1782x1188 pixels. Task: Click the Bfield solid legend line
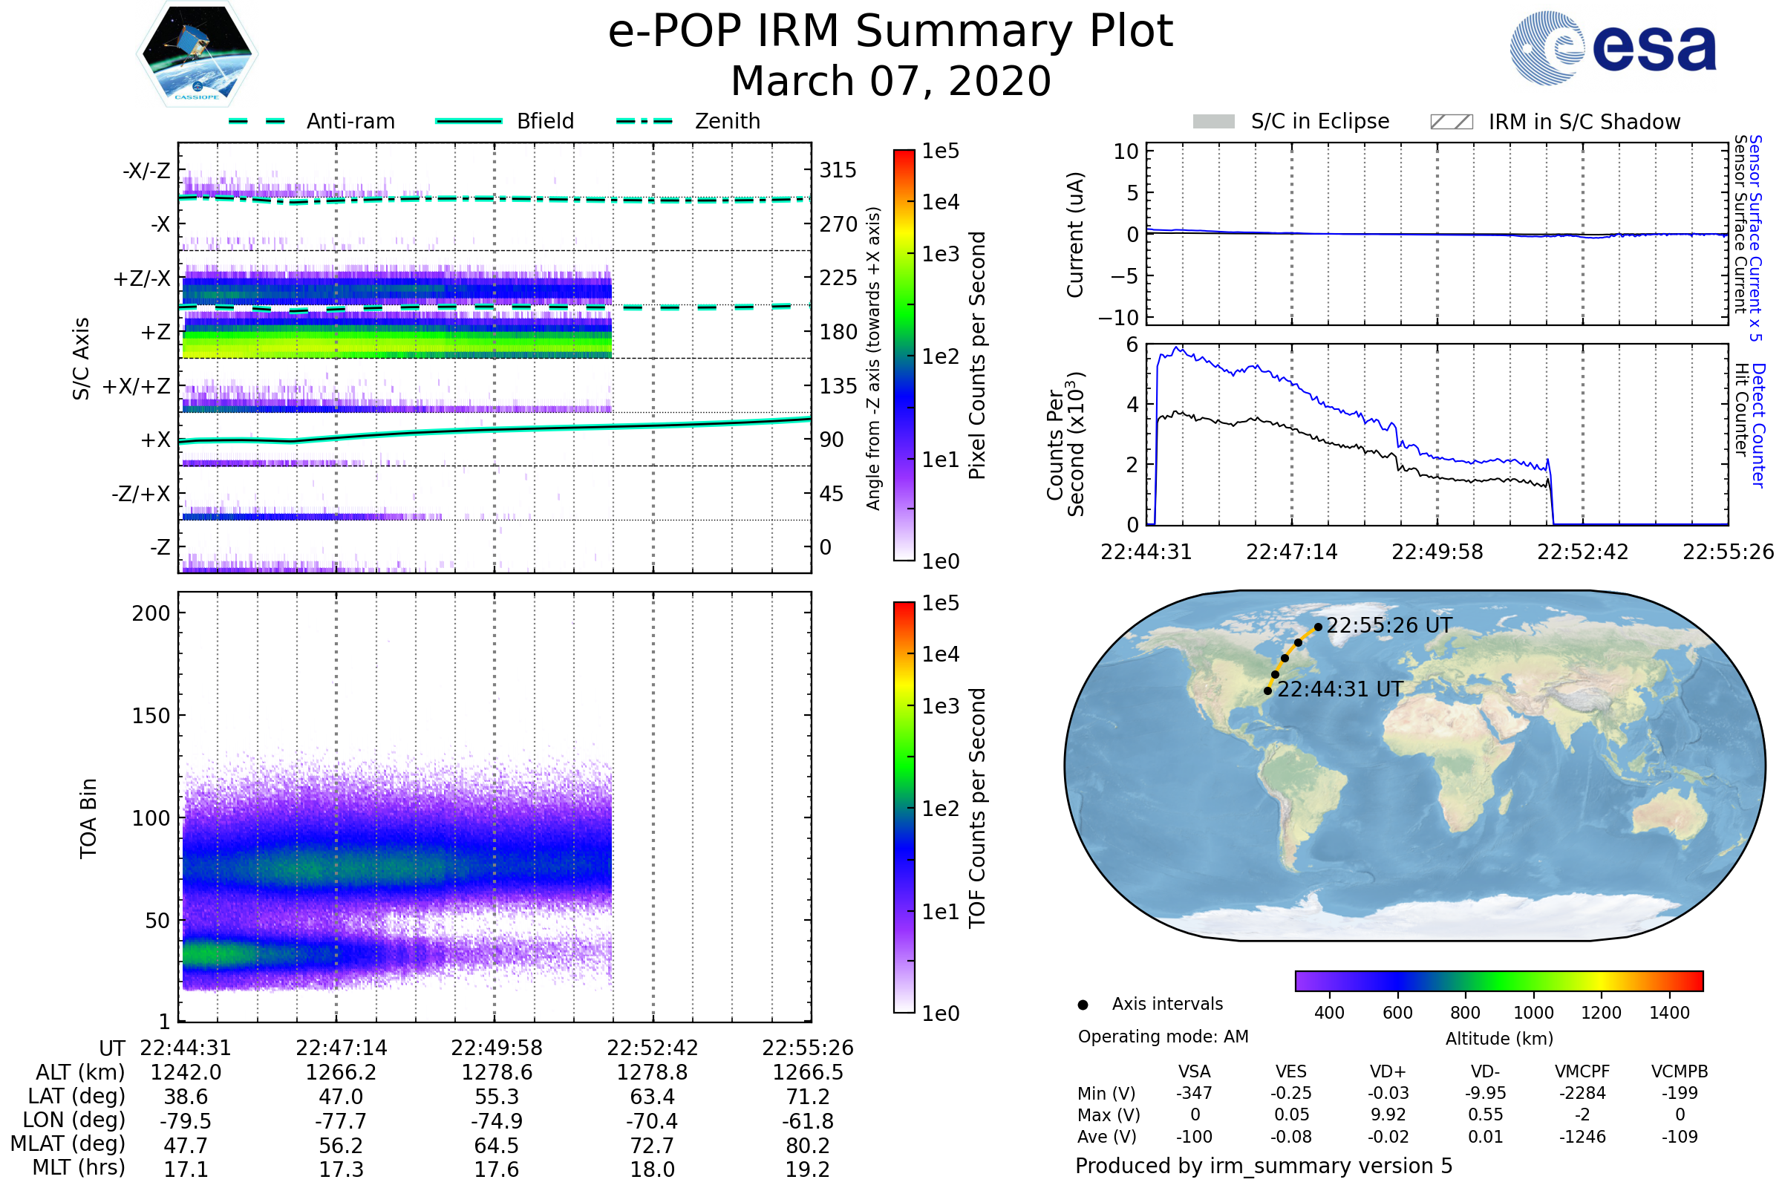pos(469,121)
